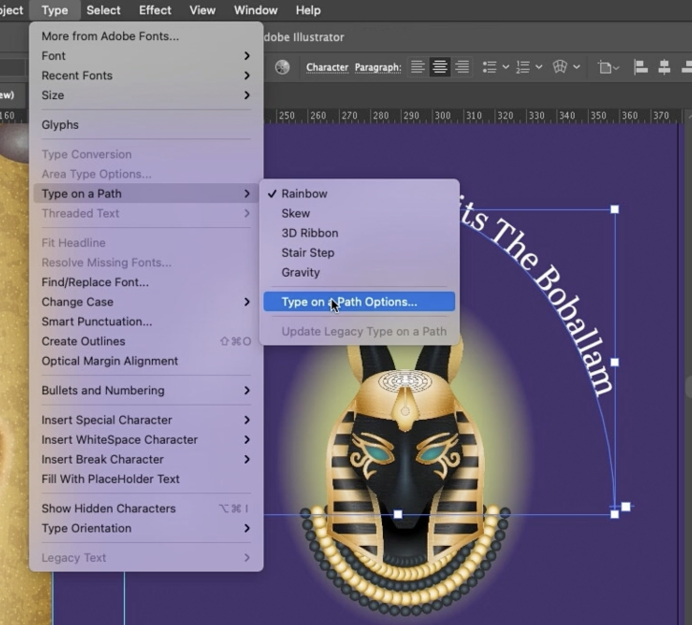This screenshot has width=692, height=625.
Task: Expand the Size submenu
Action: pos(146,95)
